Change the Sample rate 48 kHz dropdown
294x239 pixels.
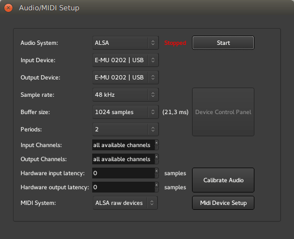[x=125, y=95]
